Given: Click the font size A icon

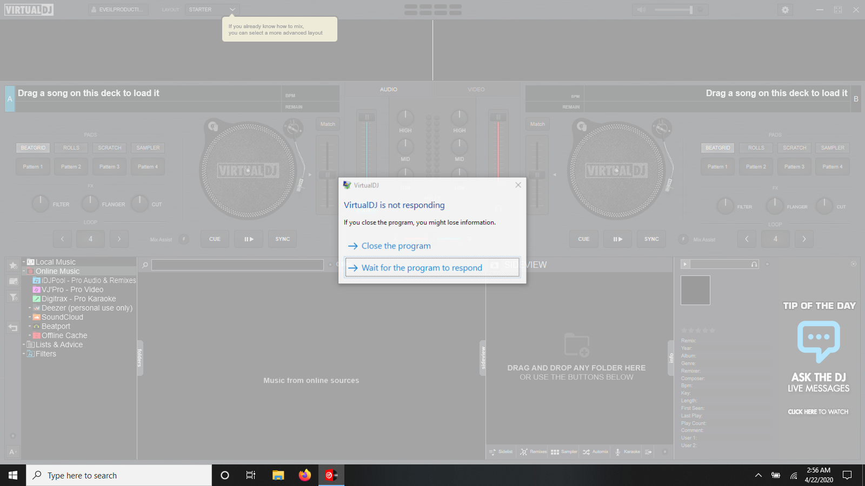Looking at the screenshot, I should (x=13, y=452).
